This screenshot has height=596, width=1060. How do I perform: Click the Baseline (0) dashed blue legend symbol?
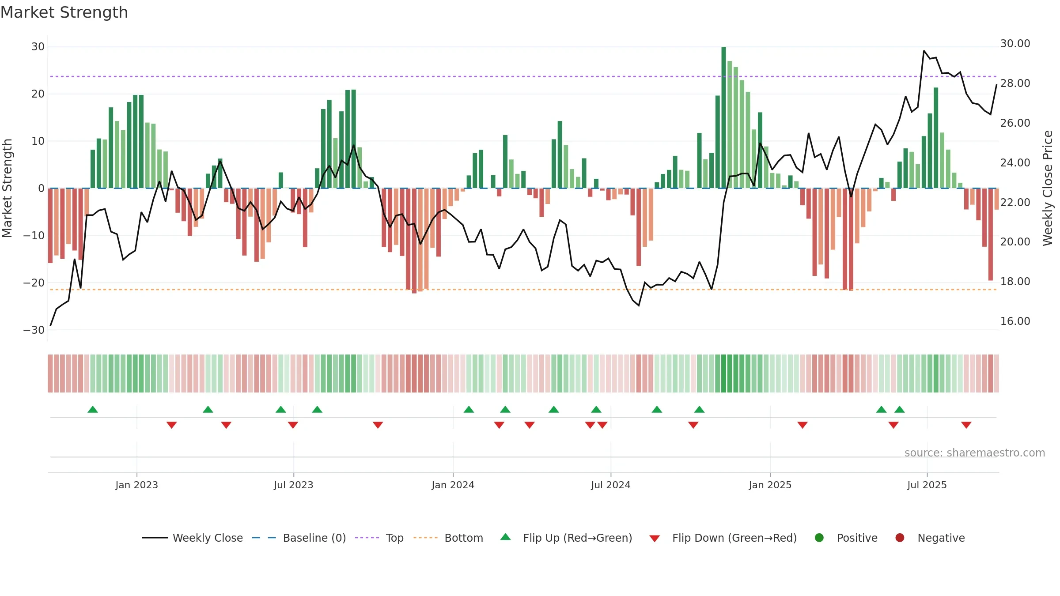click(264, 538)
